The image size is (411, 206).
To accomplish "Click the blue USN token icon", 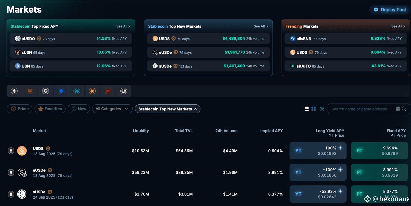I will (x=18, y=66).
